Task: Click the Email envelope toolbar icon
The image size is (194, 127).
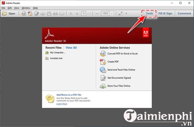Action: click(x=62, y=13)
